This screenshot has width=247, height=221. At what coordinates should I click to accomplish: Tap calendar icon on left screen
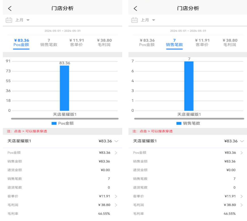click(9, 20)
